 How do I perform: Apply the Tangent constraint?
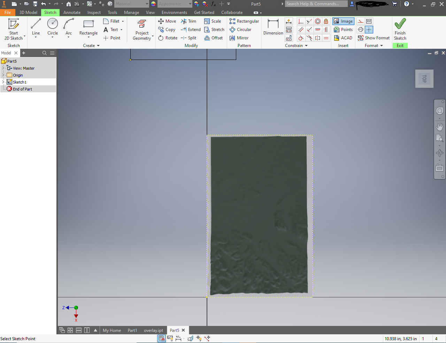pyautogui.click(x=301, y=38)
